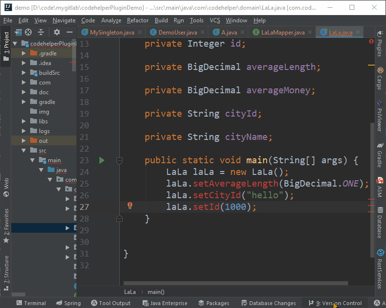Click the Project panel horizontal scrollbar
386x308 pixels.
tap(18, 294)
